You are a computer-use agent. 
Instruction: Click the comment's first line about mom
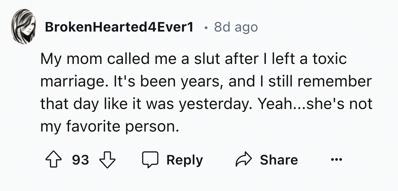point(193,59)
